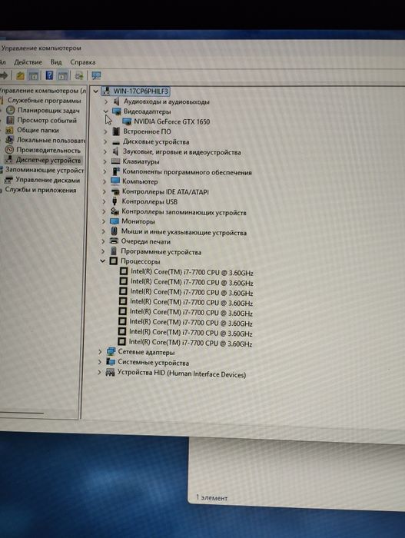This screenshot has height=538, width=405.
Task: Click the Устройства HID device icon
Action: pos(110,372)
